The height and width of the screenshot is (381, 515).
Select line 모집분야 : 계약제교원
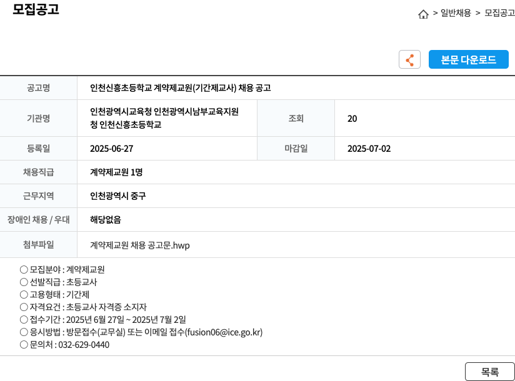tap(62, 269)
